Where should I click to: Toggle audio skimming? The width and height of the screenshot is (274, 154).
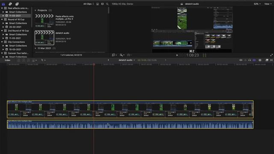pos(245,60)
